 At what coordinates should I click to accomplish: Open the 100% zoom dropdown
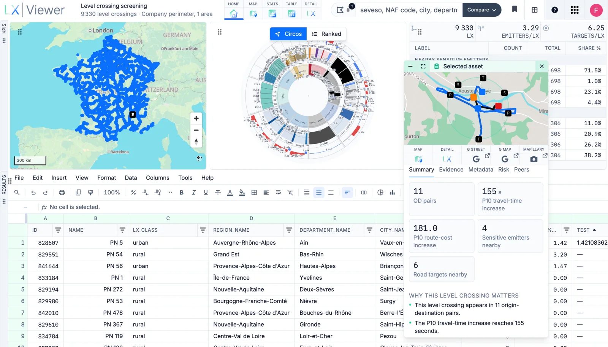click(112, 193)
